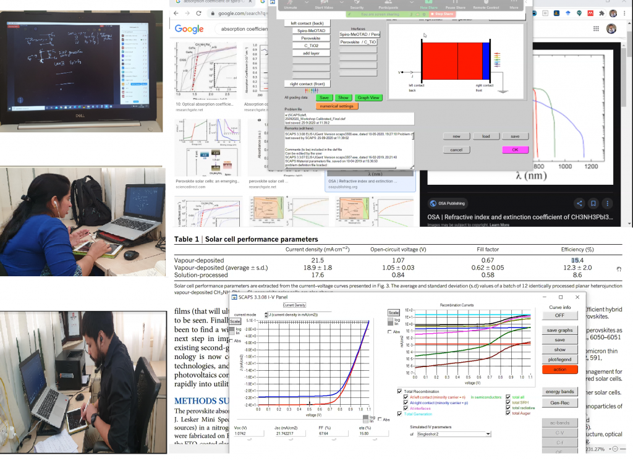The width and height of the screenshot is (633, 461).
Task: Click the red Stop Share button
Action: point(443,14)
